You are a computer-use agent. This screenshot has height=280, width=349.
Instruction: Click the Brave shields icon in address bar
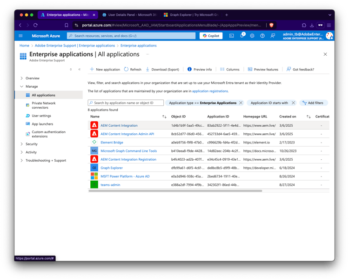tap(271, 25)
